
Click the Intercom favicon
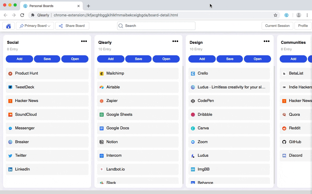coord(102,156)
